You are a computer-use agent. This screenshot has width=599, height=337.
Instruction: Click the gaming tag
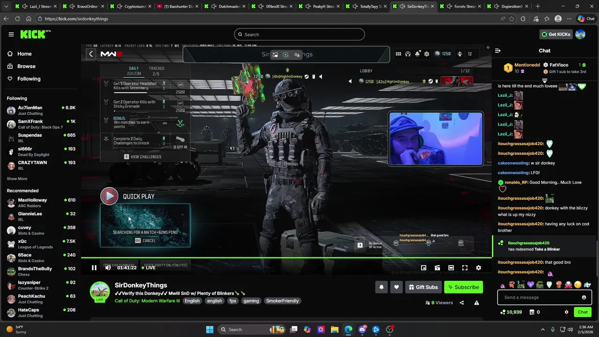pos(251,301)
